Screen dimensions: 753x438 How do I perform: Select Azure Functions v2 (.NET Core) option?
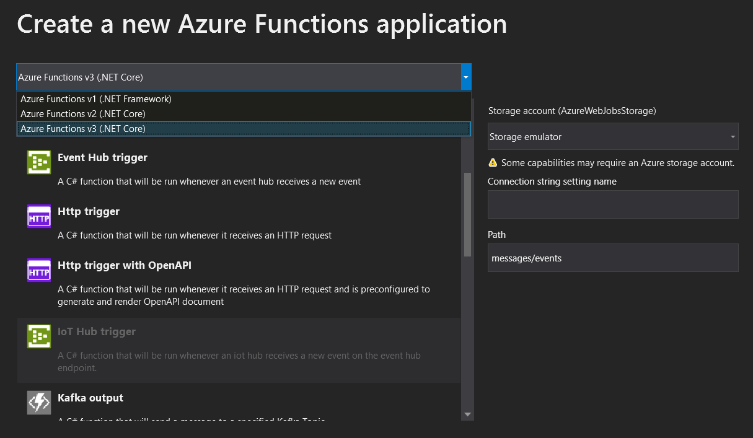point(83,114)
